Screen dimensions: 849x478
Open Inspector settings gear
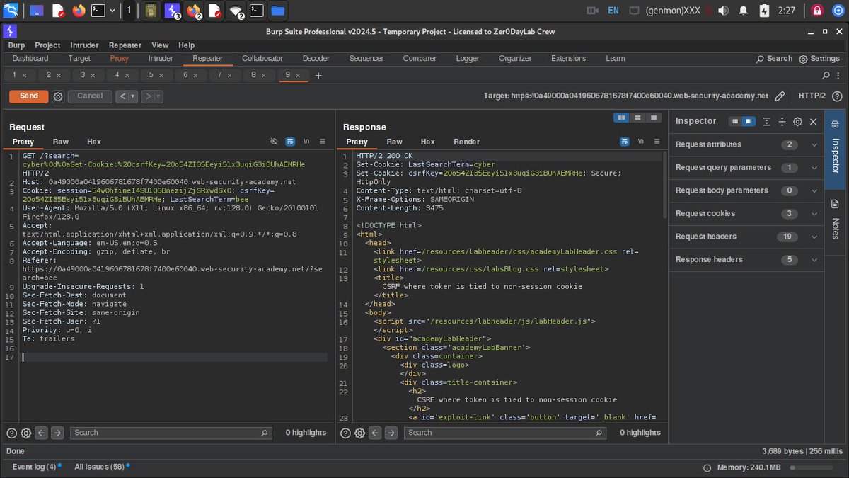(797, 122)
